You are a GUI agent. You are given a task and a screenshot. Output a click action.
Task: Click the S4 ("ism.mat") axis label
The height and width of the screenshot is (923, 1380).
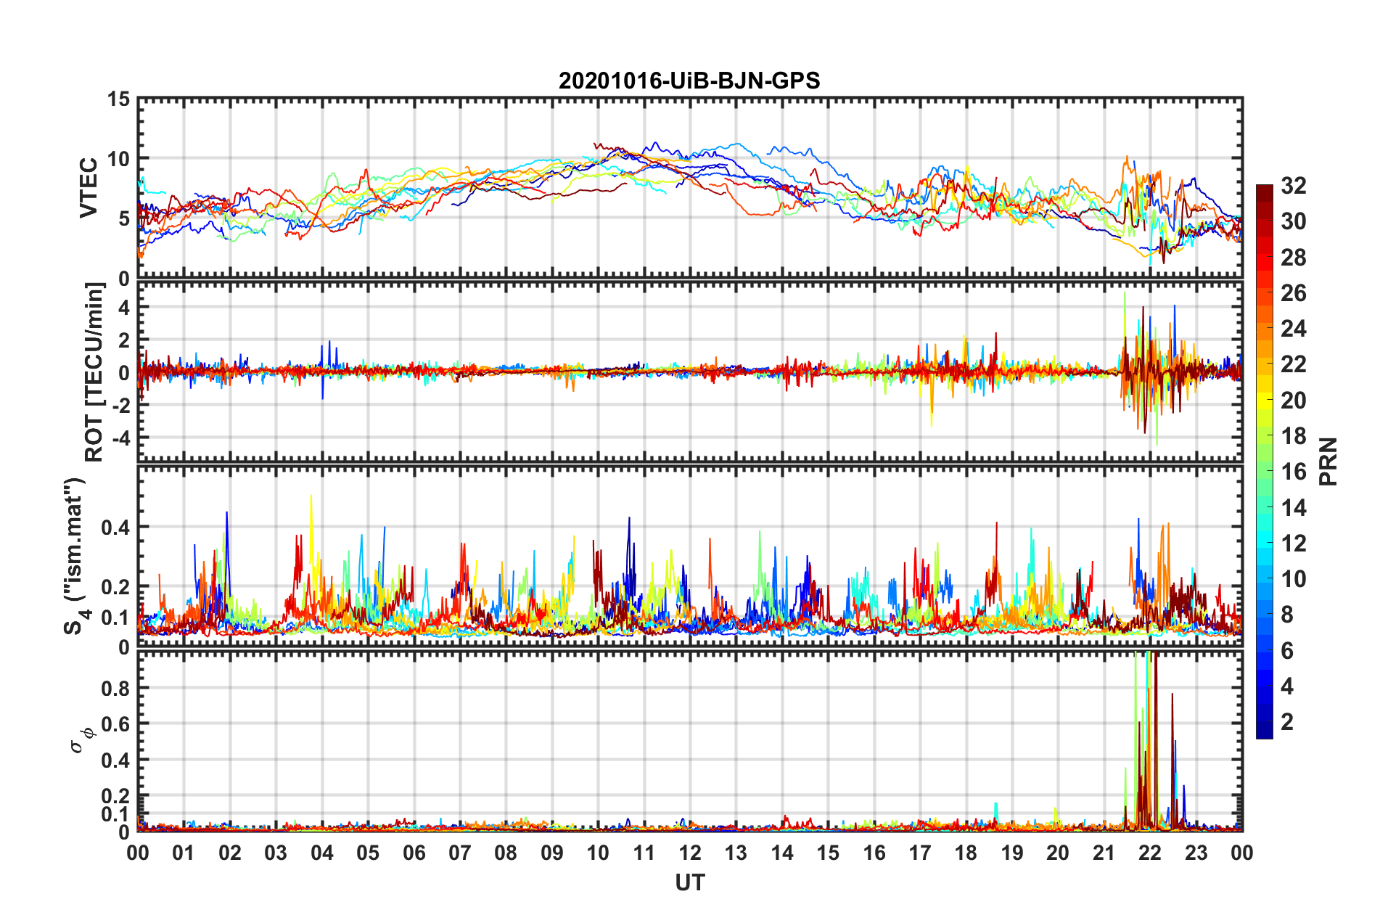(75, 556)
